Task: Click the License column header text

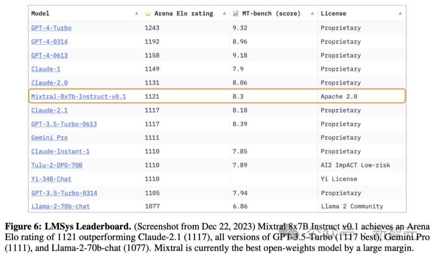Action: [x=333, y=13]
